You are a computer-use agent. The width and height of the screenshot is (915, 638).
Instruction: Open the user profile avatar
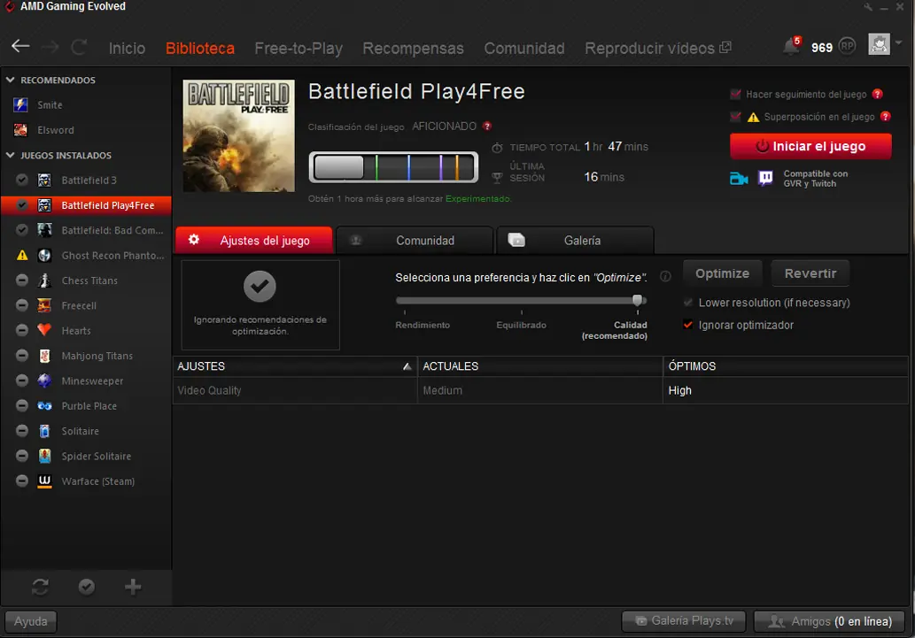pyautogui.click(x=879, y=43)
